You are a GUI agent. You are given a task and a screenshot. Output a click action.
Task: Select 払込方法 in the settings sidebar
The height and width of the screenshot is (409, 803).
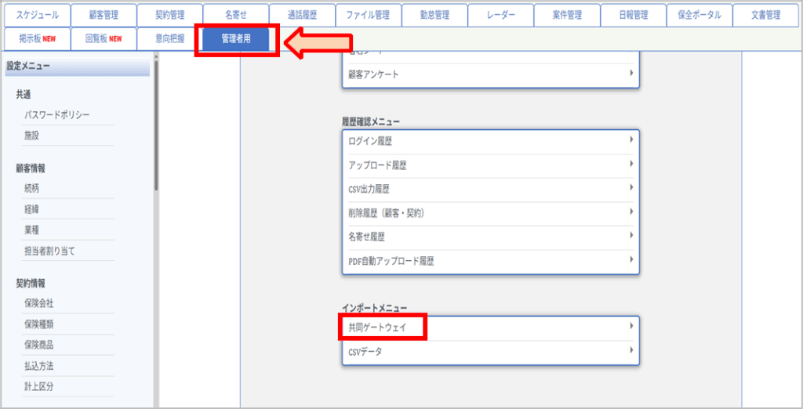(x=38, y=366)
